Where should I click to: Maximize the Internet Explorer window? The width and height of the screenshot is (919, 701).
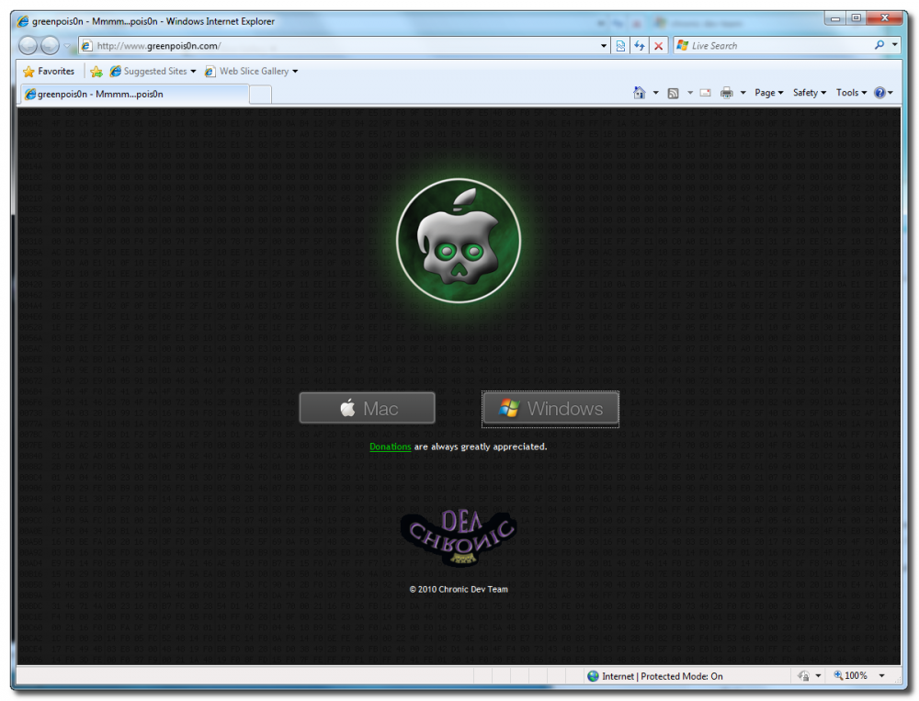click(x=856, y=18)
